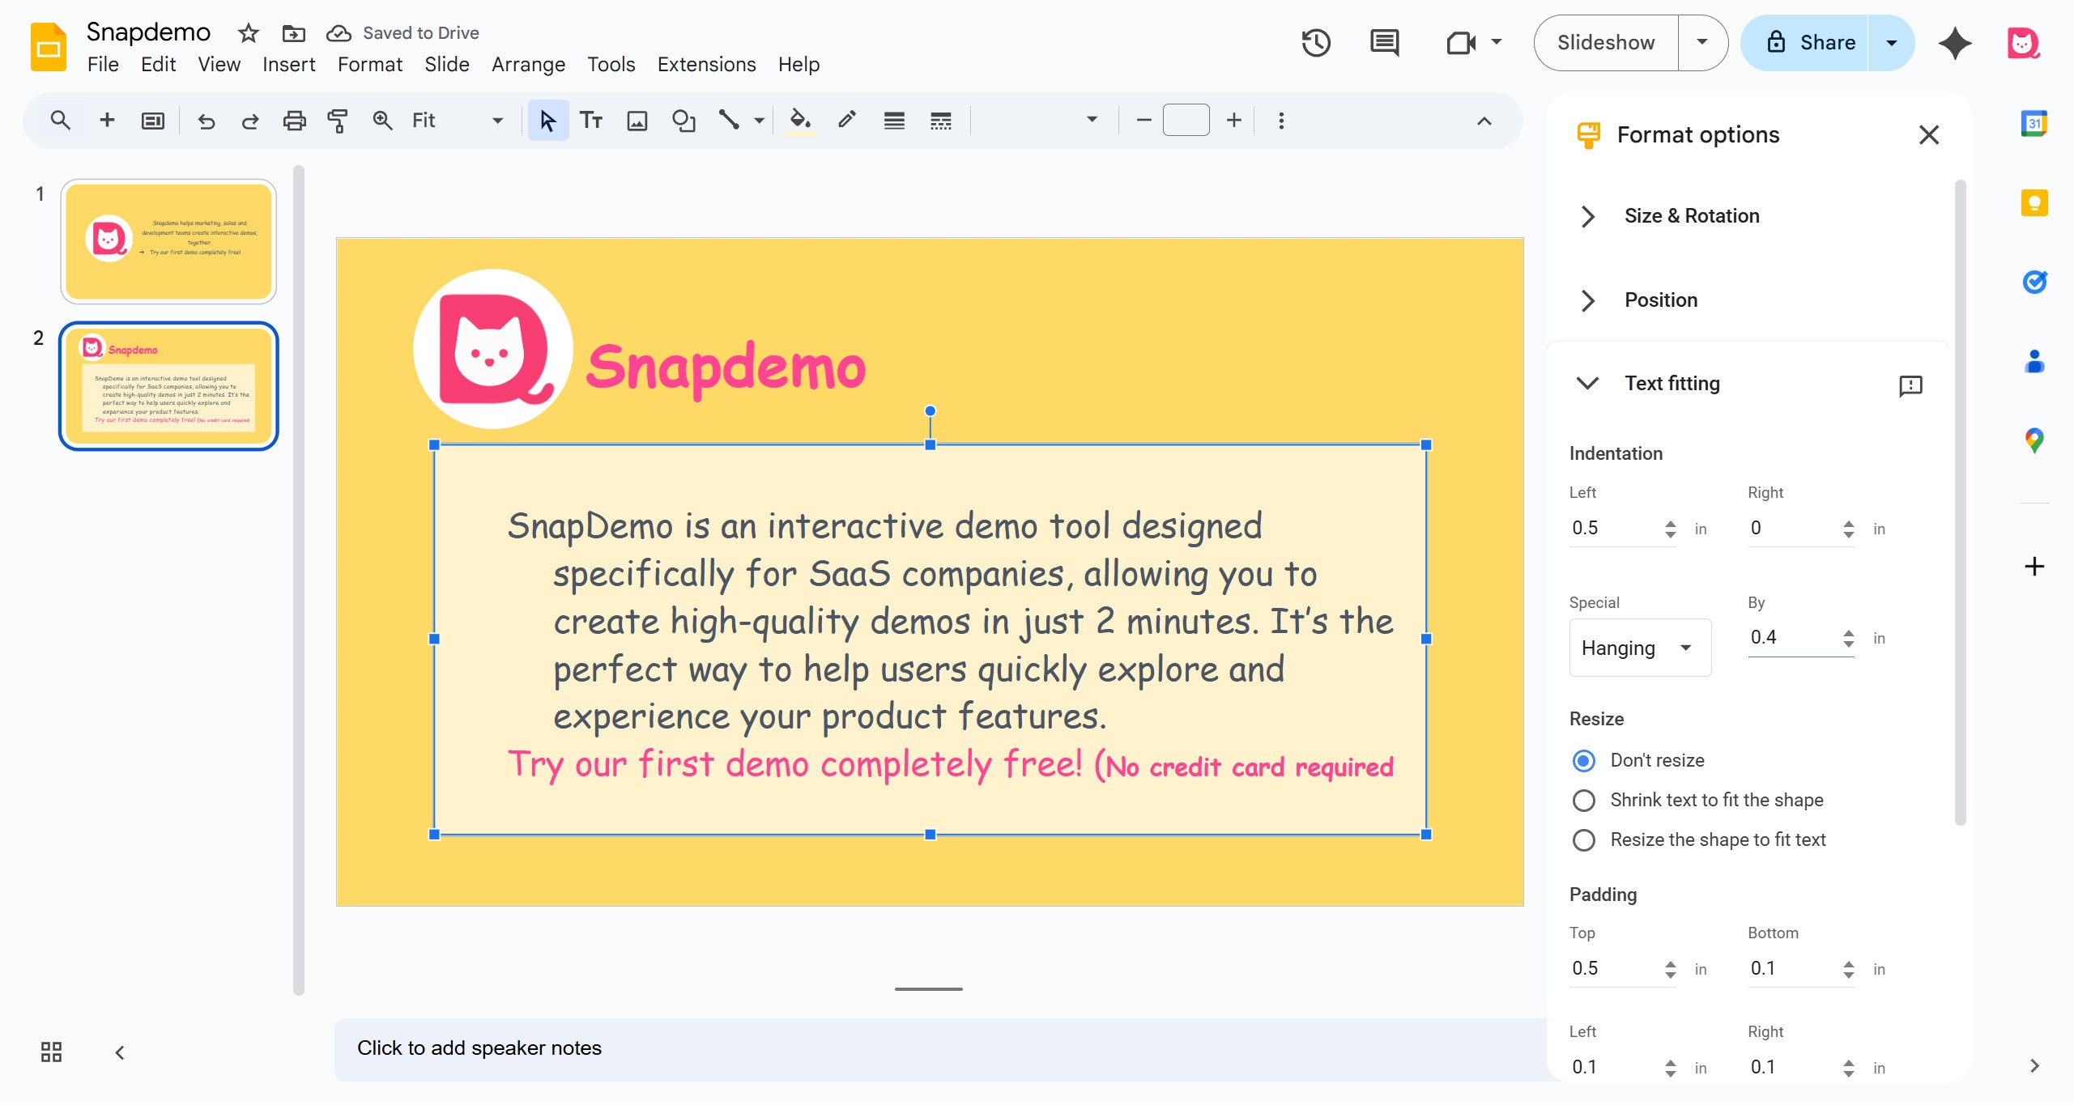Select the line tool
This screenshot has height=1105, width=2074.
[x=729, y=121]
